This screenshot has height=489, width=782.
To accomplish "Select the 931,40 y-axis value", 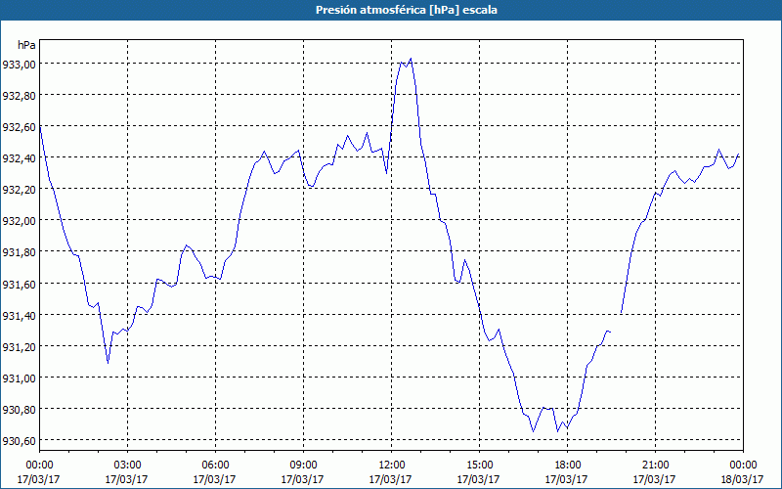I will coord(19,315).
